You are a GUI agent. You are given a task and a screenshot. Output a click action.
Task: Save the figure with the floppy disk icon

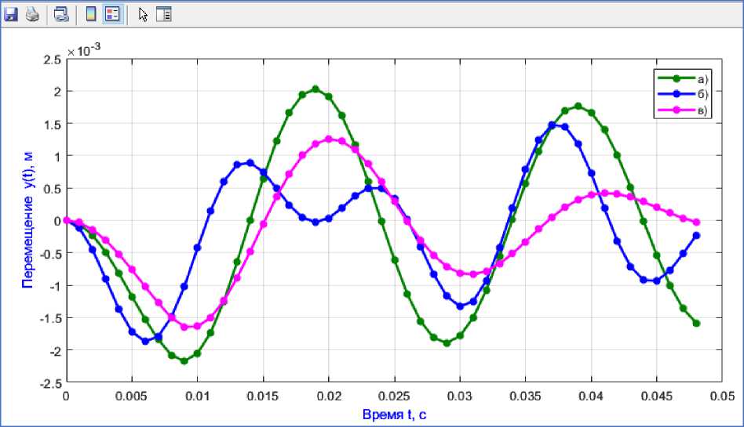(x=10, y=15)
